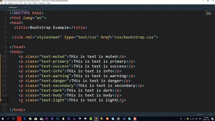Click the closing head tag on line 8
The image size is (215, 121).
[17, 47]
